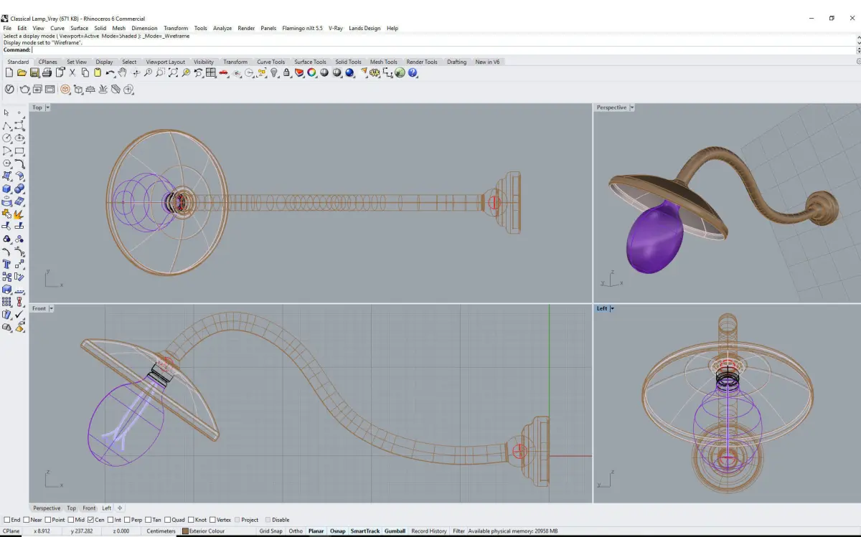
Task: Click the color wheel Object Properties icon
Action: (x=311, y=72)
